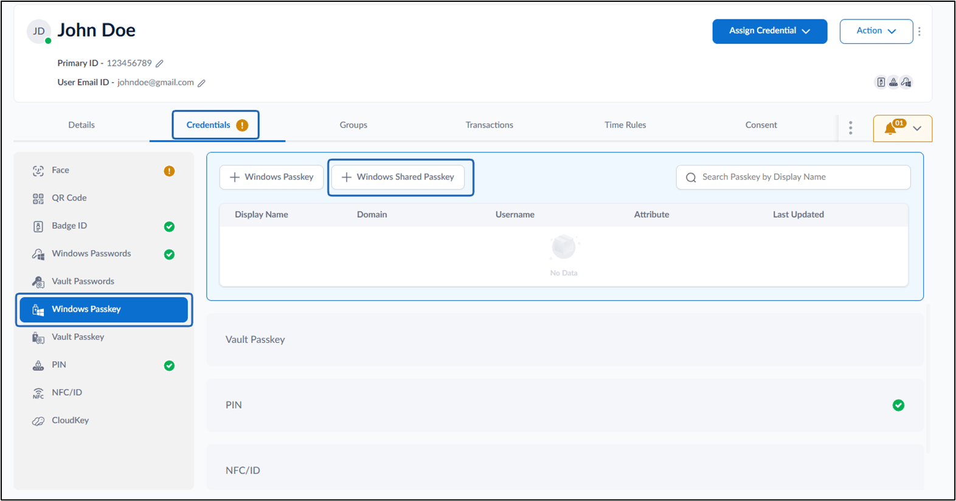Screen dimensions: 956x501
Task: Open the kebab menu beside Action button
Action: pyautogui.click(x=919, y=31)
